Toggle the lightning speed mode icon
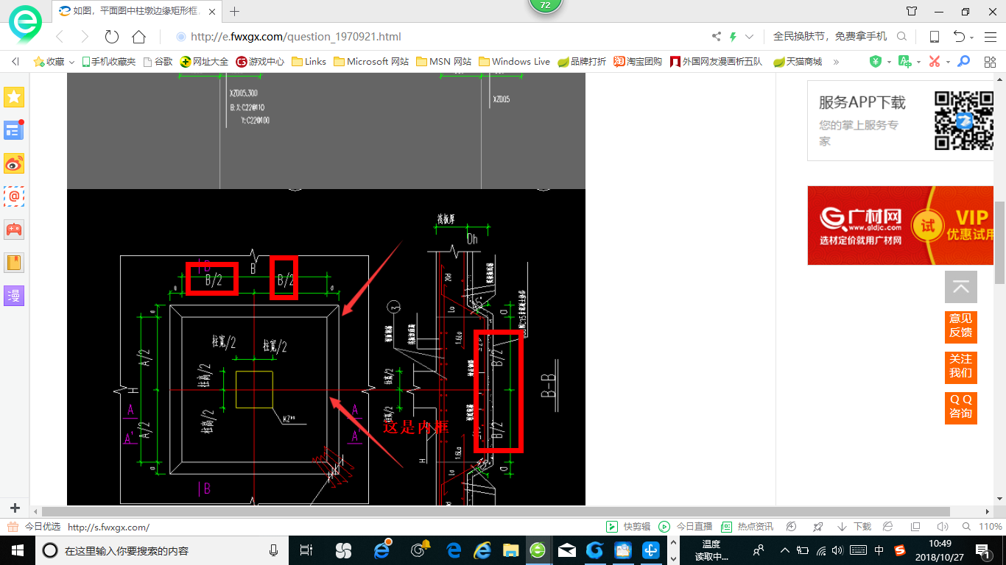1006x565 pixels. click(x=733, y=37)
